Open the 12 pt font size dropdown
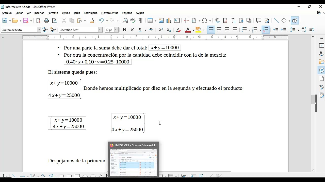Viewport: 325px width, 182px height. tap(117, 30)
